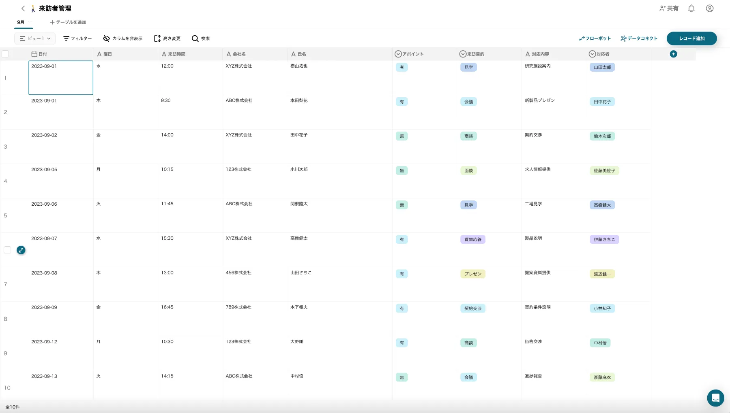The height and width of the screenshot is (413, 730).
Task: Click the 鈴木次郎 responder tag
Action: pos(602,136)
